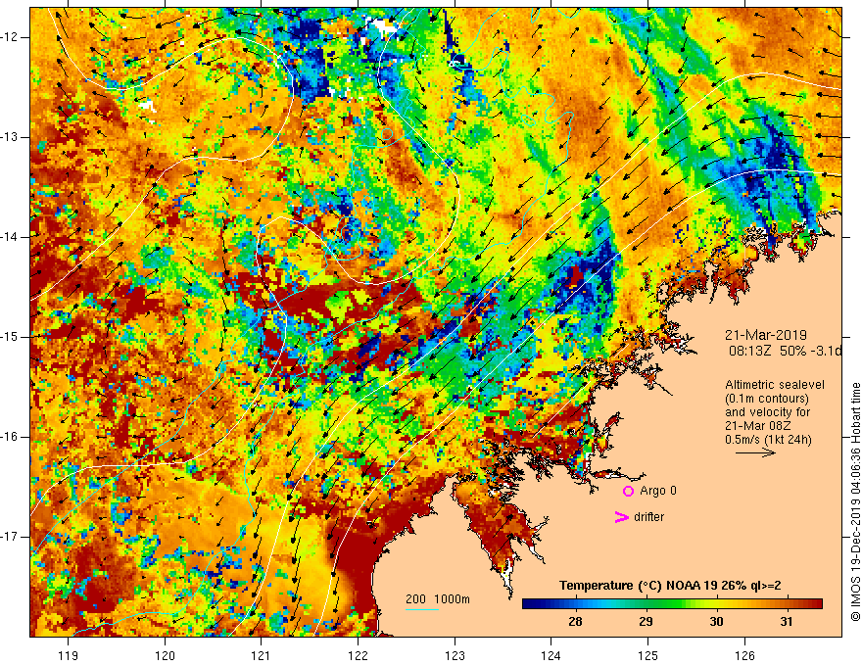Screen dimensions: 862x666
Task: Click the -15 latitude axis label
Action: tap(10, 337)
